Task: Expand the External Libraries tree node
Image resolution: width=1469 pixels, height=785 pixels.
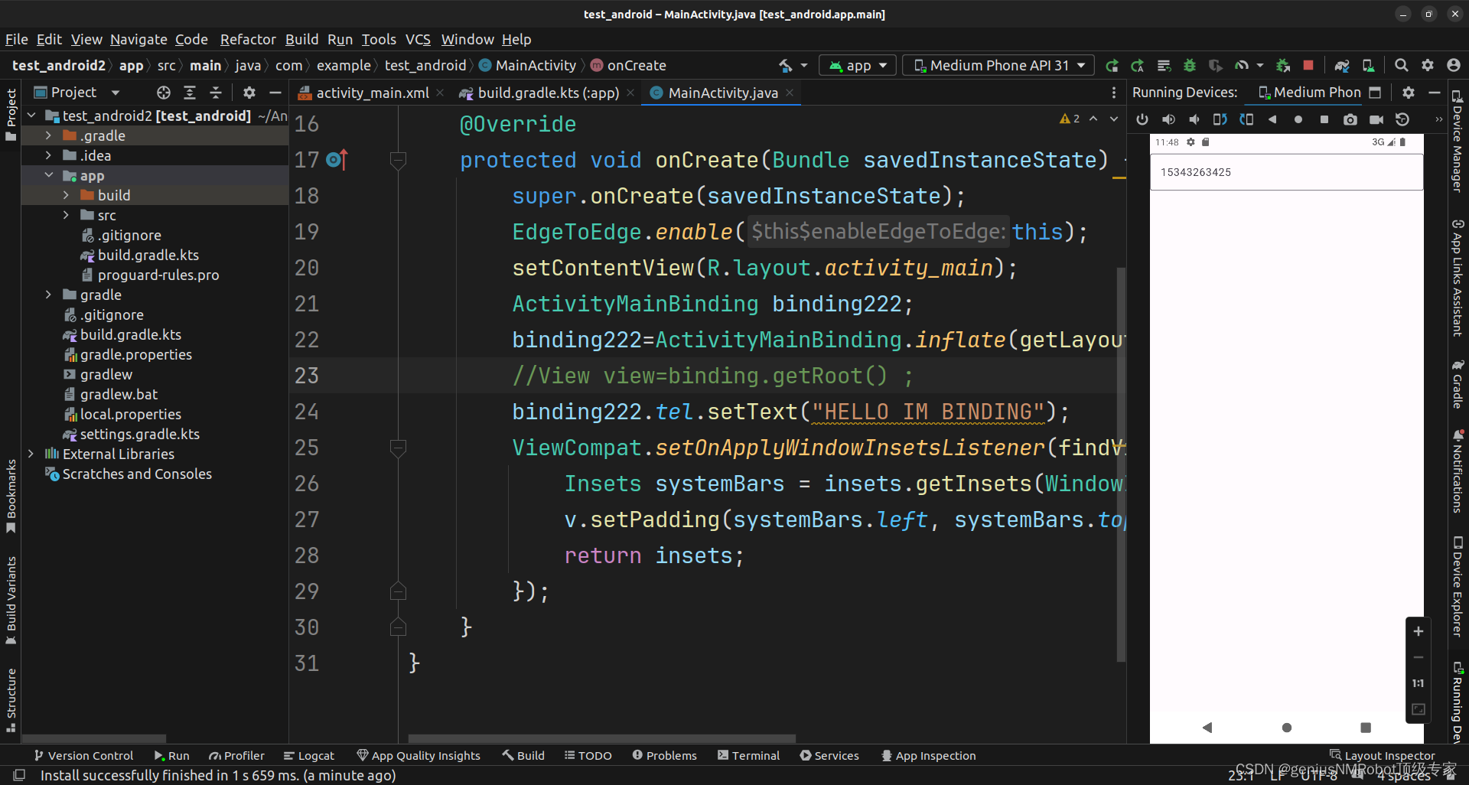Action: point(31,453)
